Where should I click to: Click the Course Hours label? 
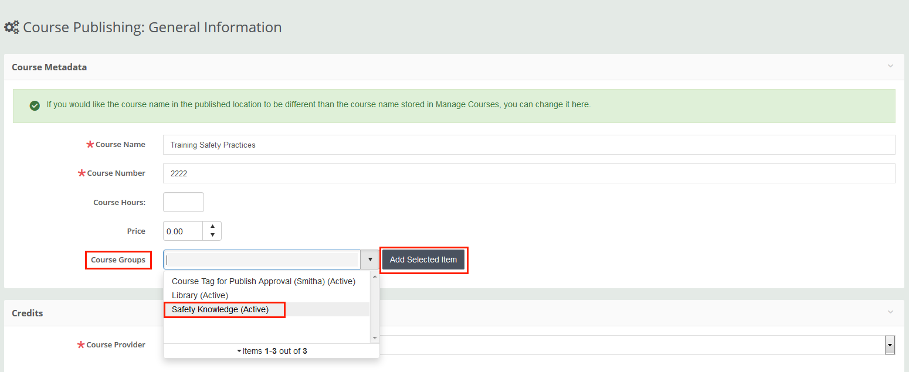coord(119,202)
